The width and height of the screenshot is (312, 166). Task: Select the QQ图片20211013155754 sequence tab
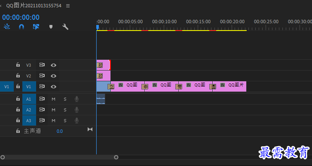click(34, 6)
